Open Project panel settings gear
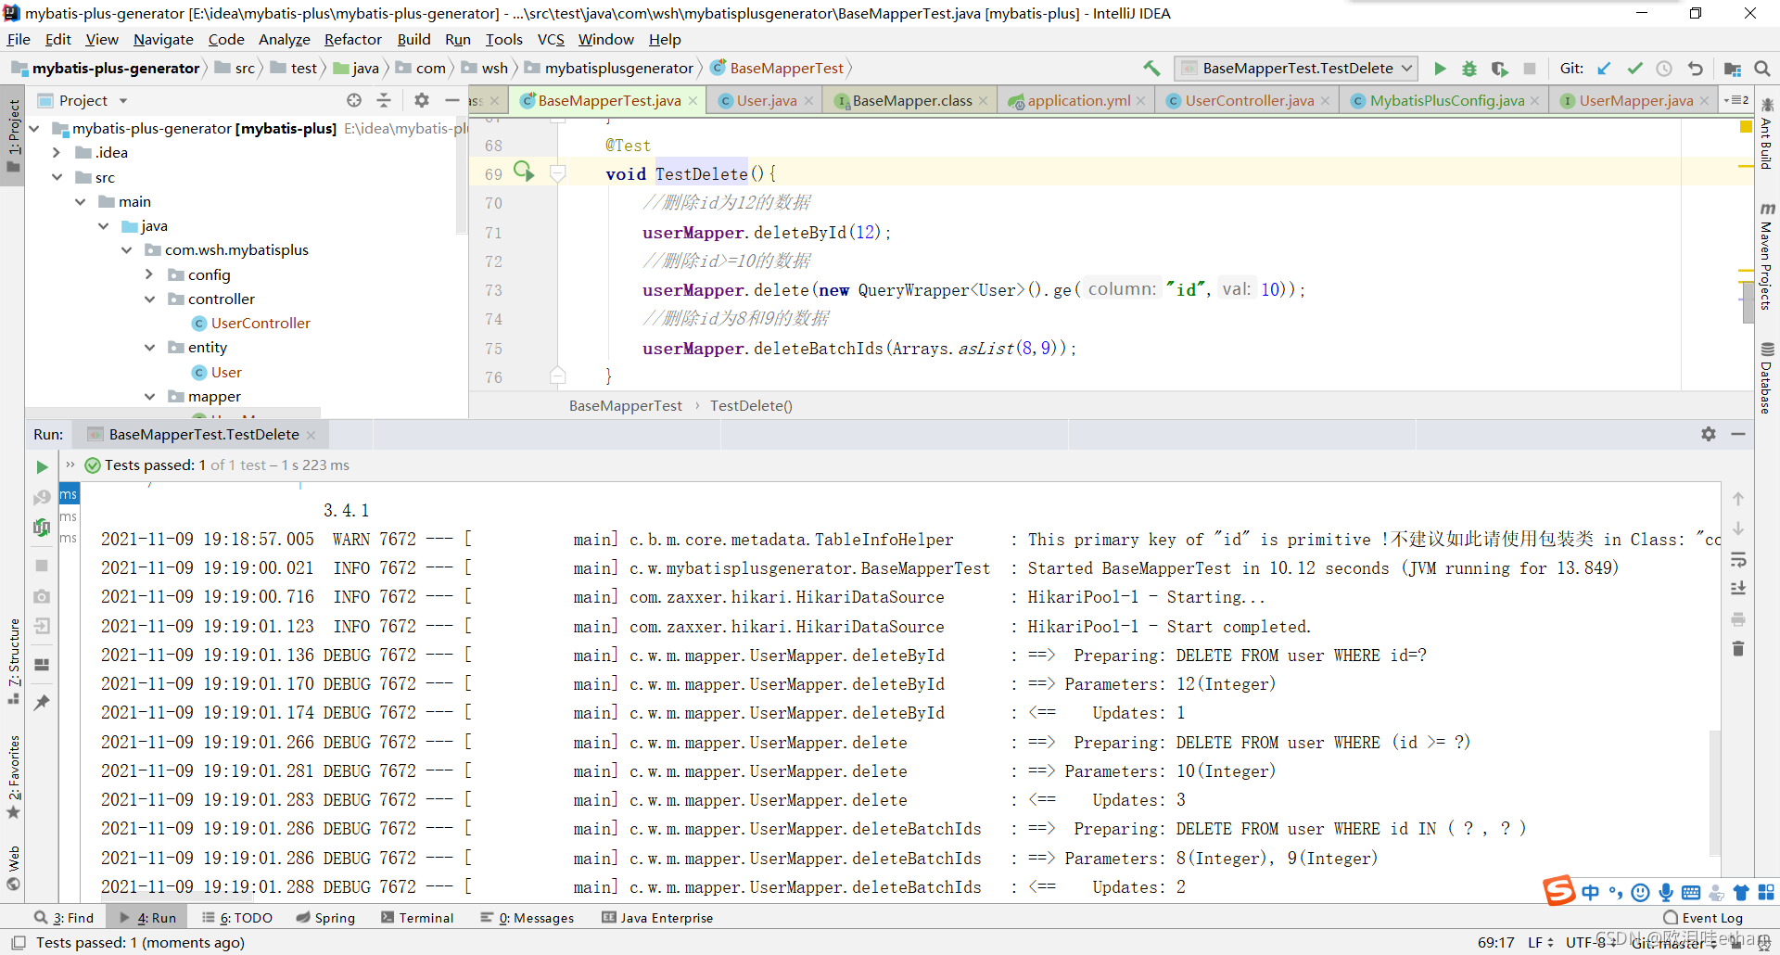Screen dimensions: 1780x955 click(422, 100)
